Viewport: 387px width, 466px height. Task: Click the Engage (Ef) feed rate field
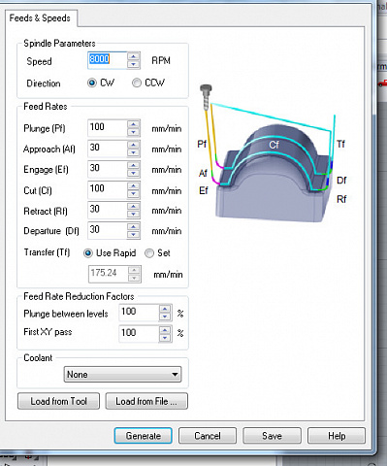click(x=108, y=169)
